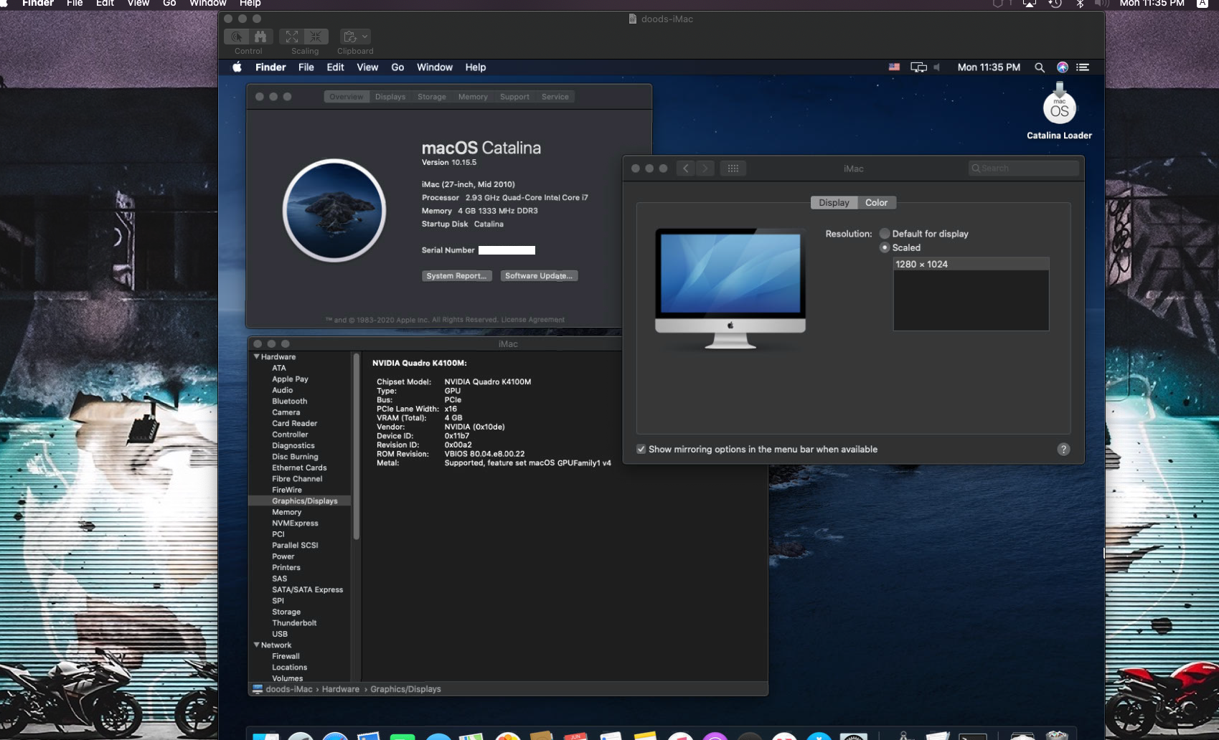
Task: Click the iMac display preview image
Action: pos(730,288)
